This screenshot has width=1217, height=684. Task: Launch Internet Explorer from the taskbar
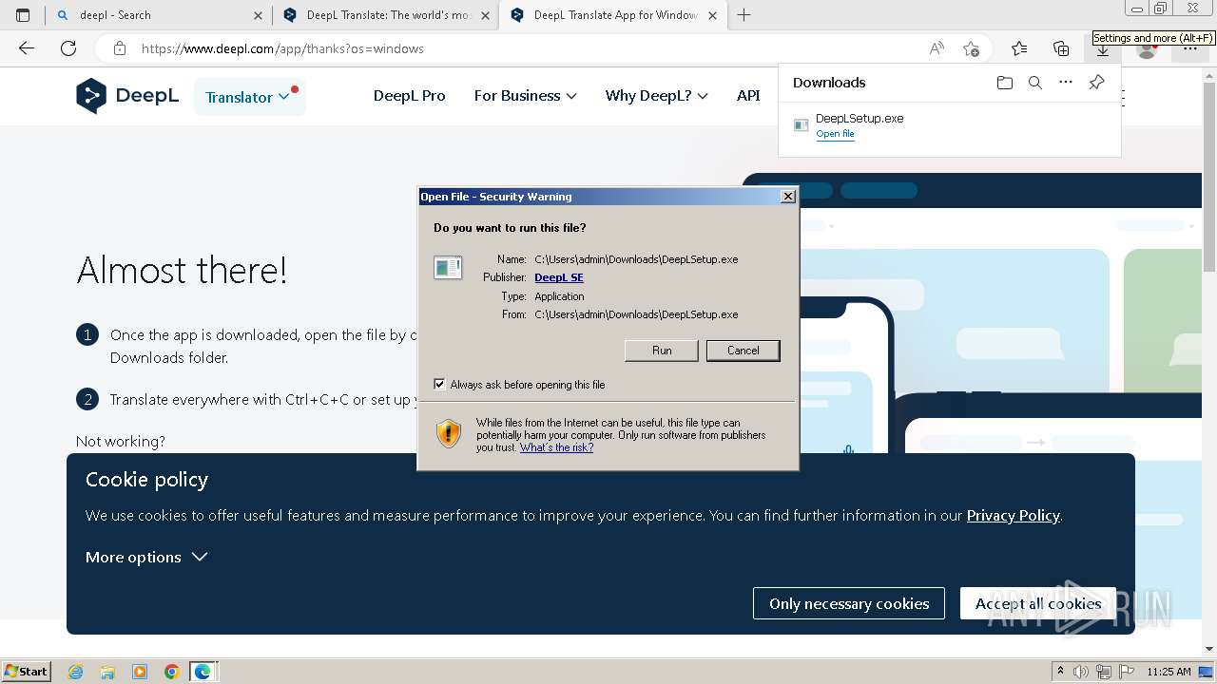pos(76,672)
